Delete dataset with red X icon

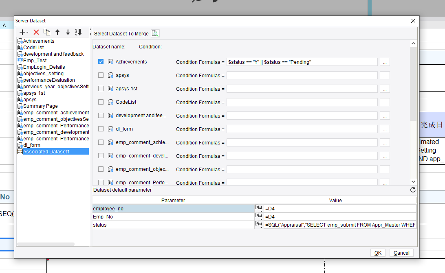(x=36, y=32)
